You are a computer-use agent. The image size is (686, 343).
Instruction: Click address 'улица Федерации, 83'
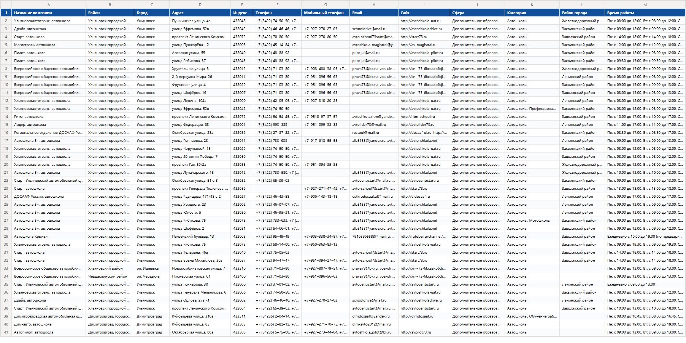pyautogui.click(x=200, y=125)
